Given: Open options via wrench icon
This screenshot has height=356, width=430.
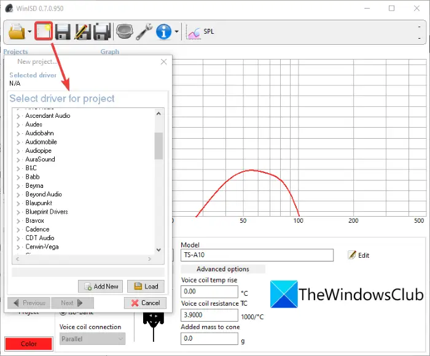Looking at the screenshot, I should point(144,31).
